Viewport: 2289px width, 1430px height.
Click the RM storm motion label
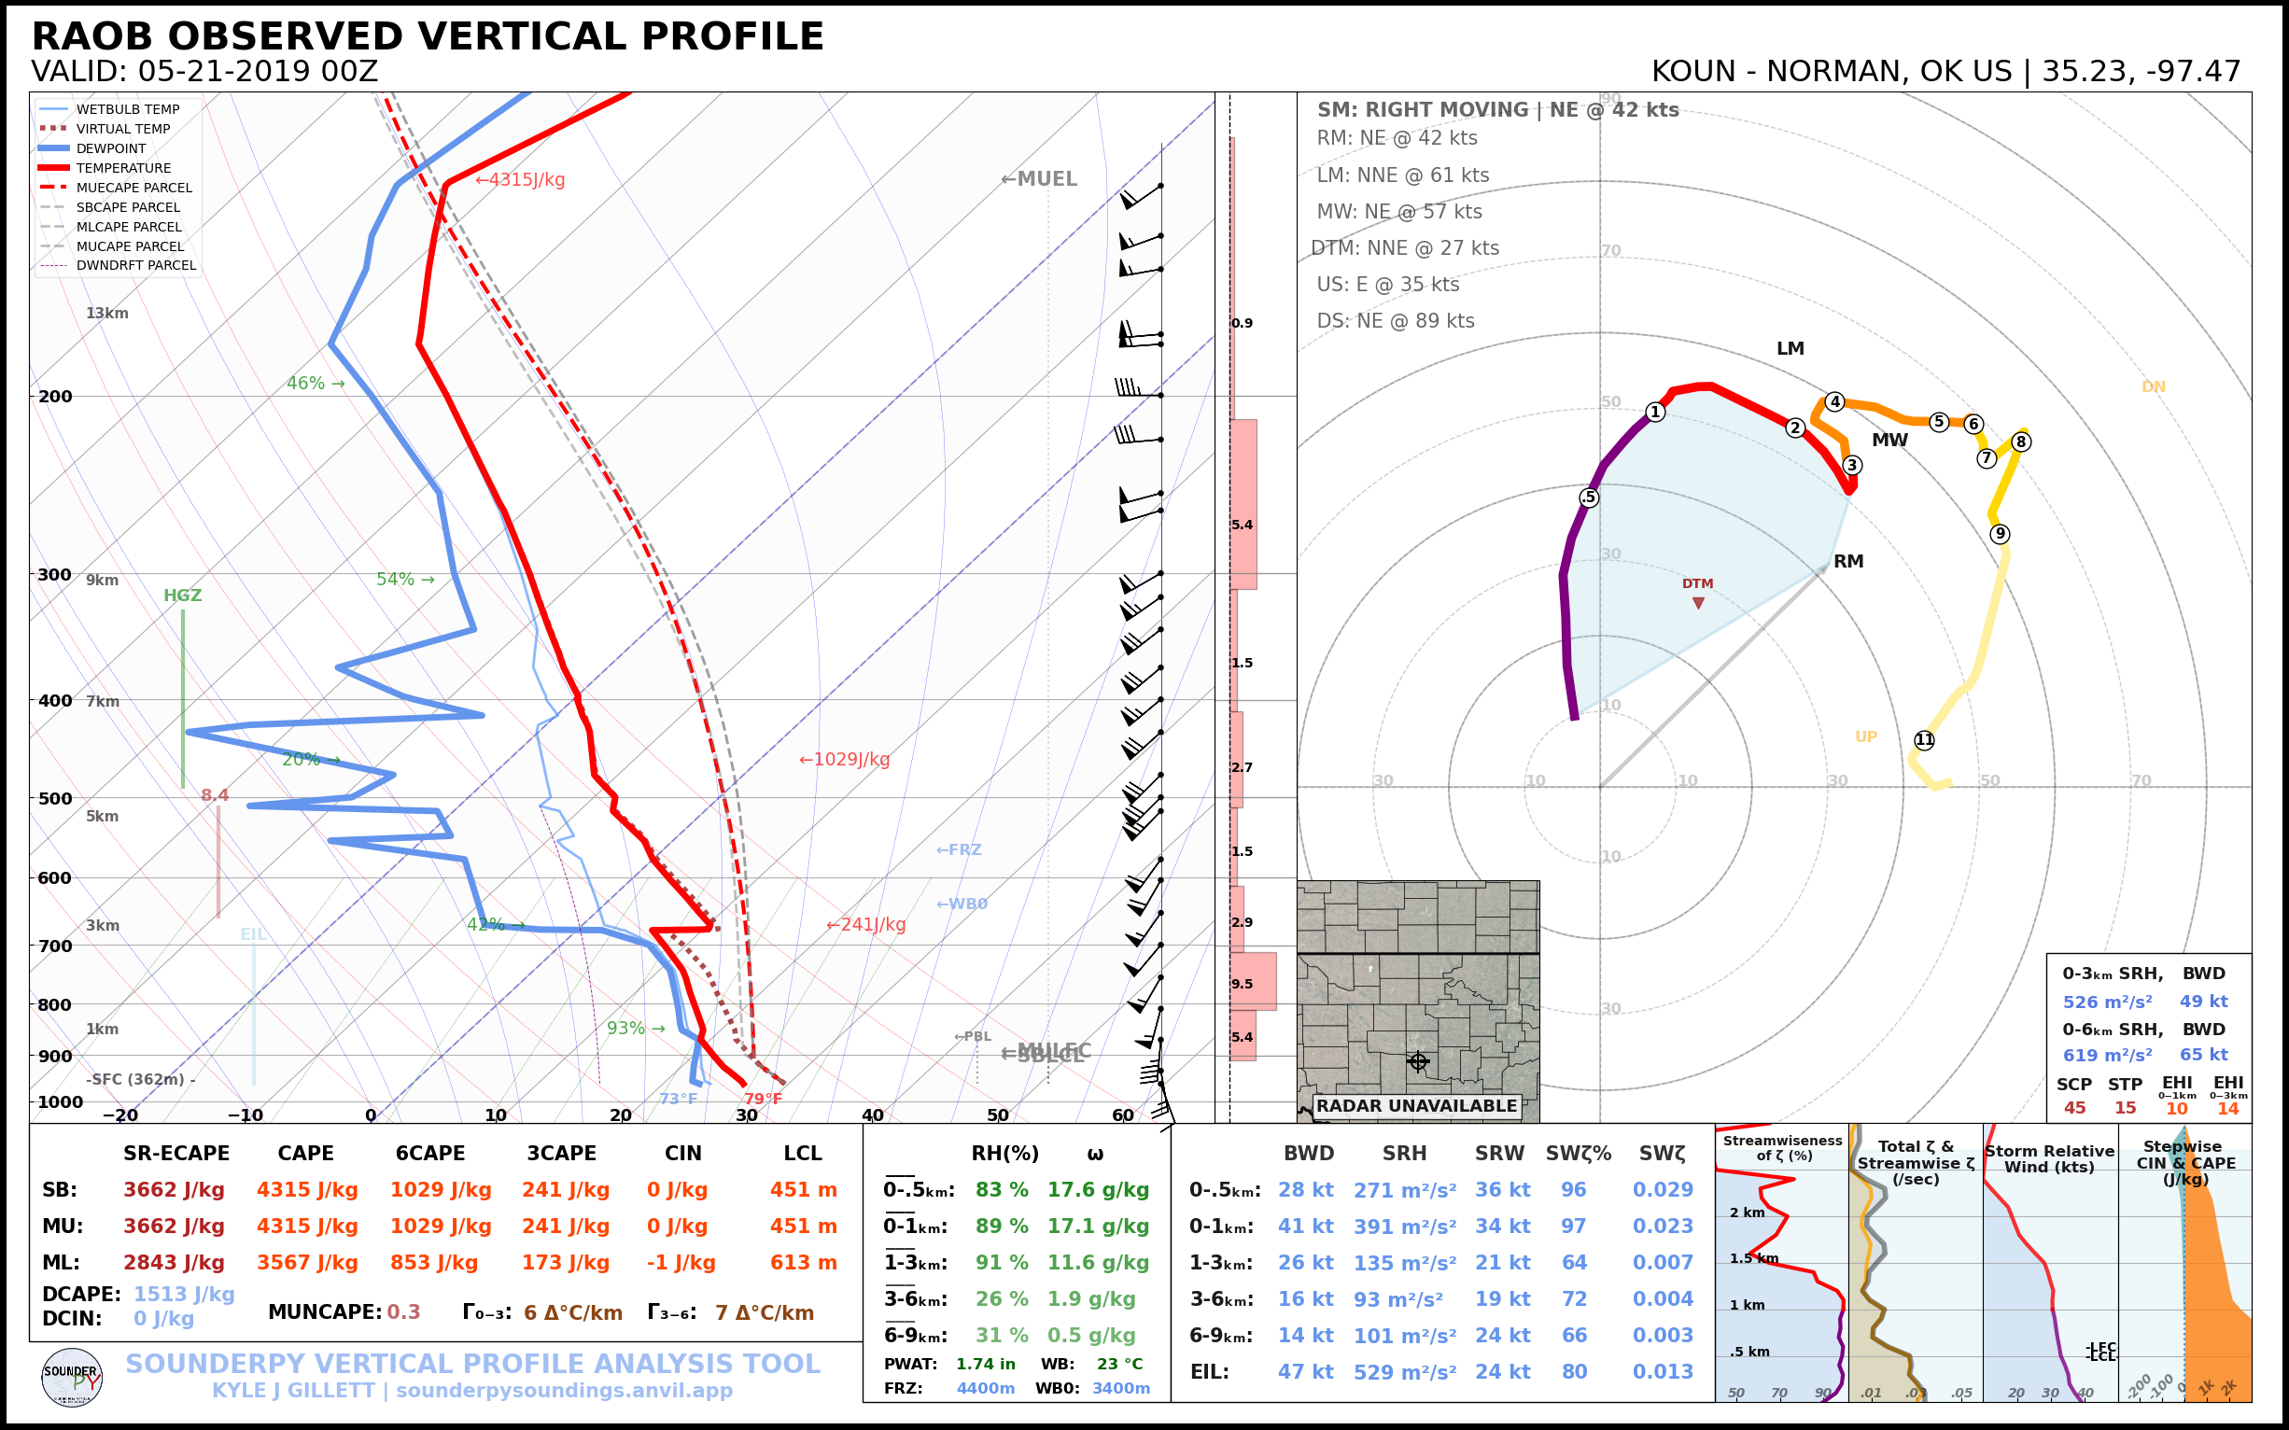(x=1848, y=561)
